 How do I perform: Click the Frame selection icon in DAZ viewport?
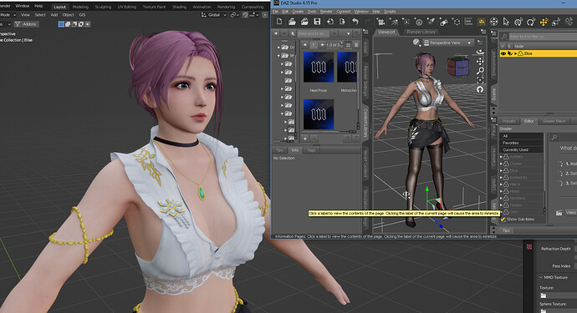point(480,80)
